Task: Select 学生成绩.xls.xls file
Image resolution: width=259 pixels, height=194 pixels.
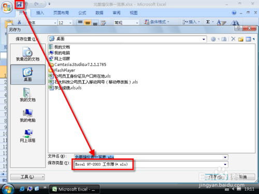Action: click(x=65, y=88)
